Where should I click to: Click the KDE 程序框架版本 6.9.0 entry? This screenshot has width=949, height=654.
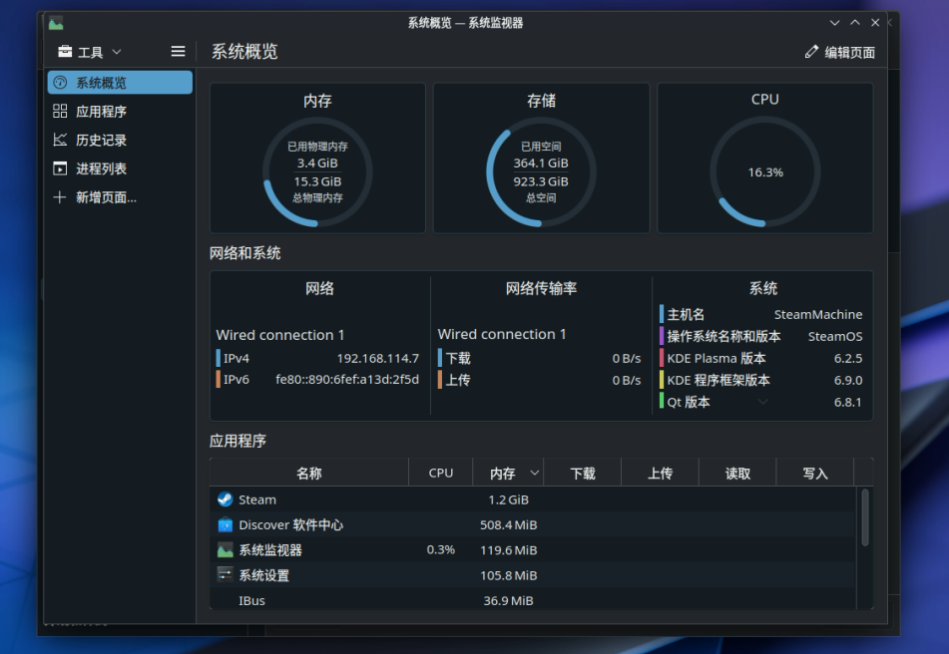click(760, 380)
